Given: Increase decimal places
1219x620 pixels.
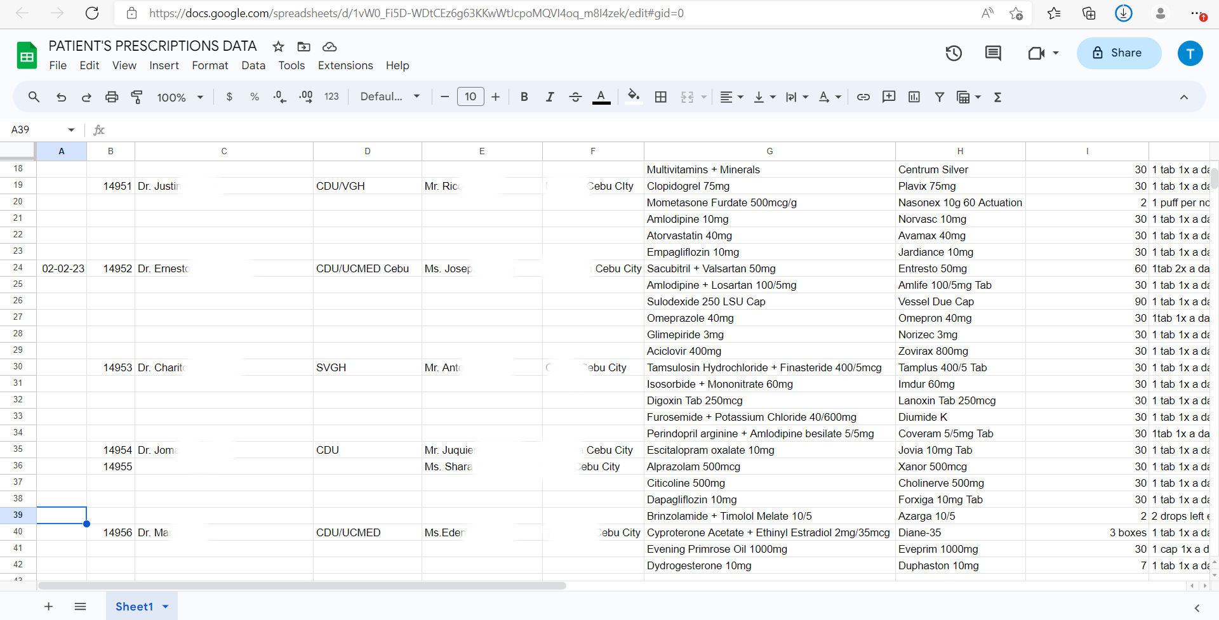Looking at the screenshot, I should tap(306, 97).
